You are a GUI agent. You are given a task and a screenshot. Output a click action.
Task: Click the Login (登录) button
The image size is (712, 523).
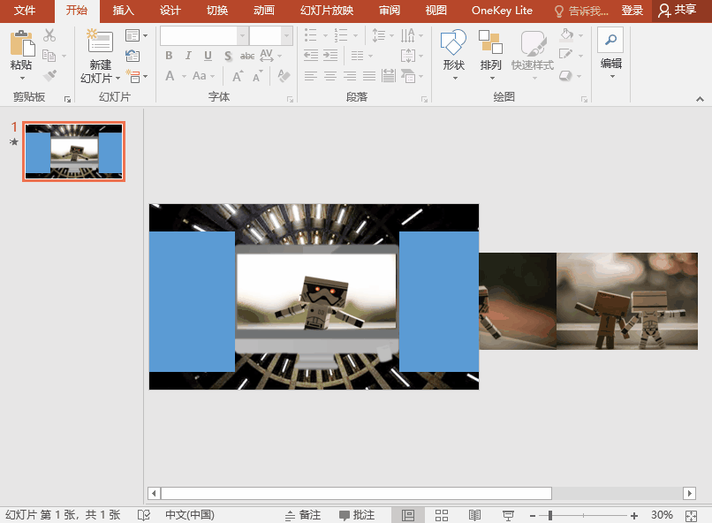(632, 11)
